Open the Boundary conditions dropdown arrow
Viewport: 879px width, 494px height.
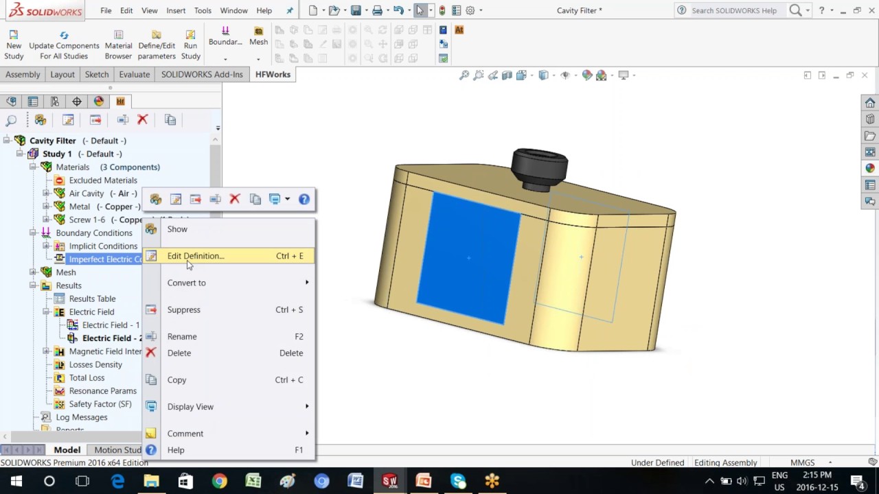pyautogui.click(x=225, y=59)
